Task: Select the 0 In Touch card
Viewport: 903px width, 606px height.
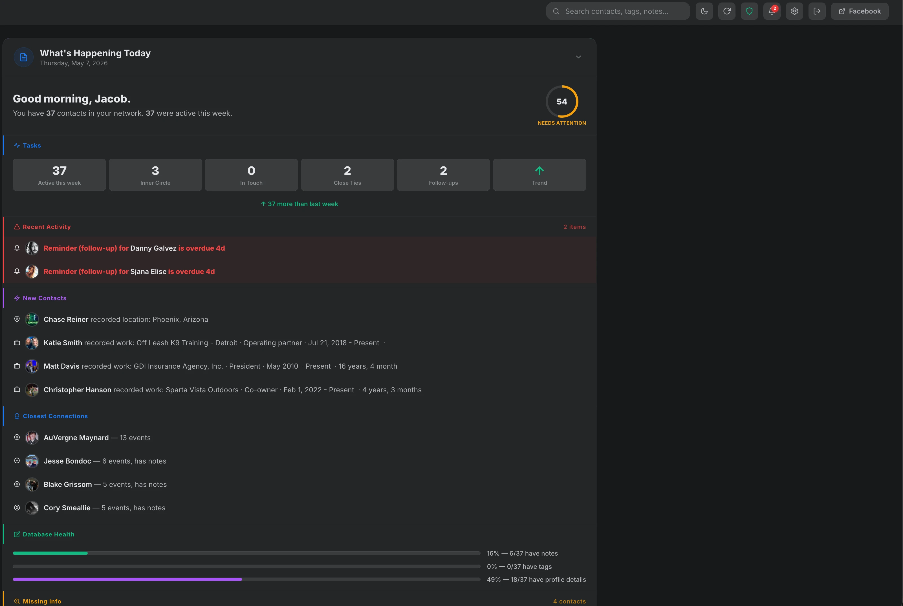Action: click(251, 175)
